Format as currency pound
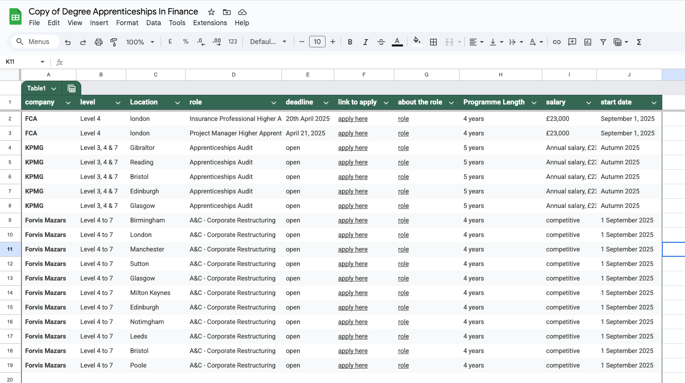This screenshot has width=685, height=383. pos(170,42)
